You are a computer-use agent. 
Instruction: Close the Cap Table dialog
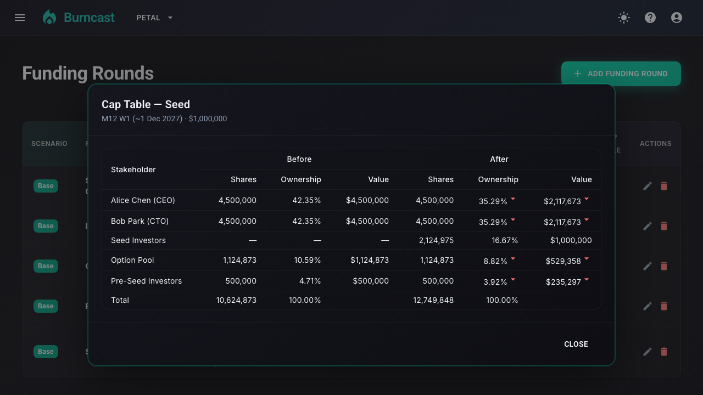pyautogui.click(x=576, y=344)
